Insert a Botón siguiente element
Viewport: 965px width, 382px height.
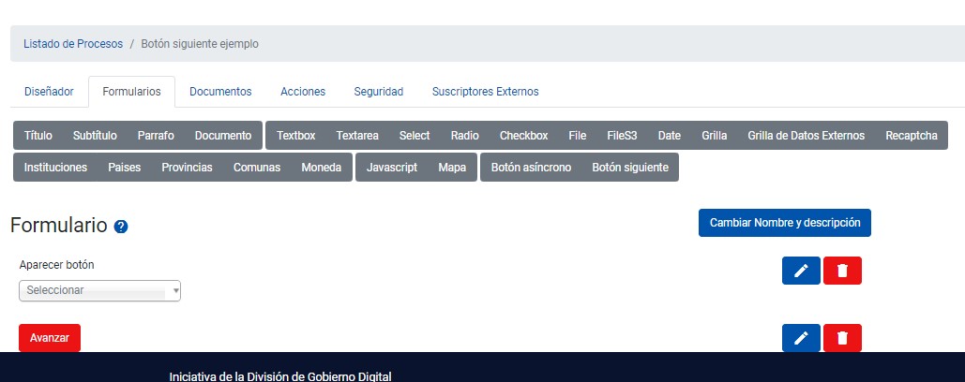[630, 168]
